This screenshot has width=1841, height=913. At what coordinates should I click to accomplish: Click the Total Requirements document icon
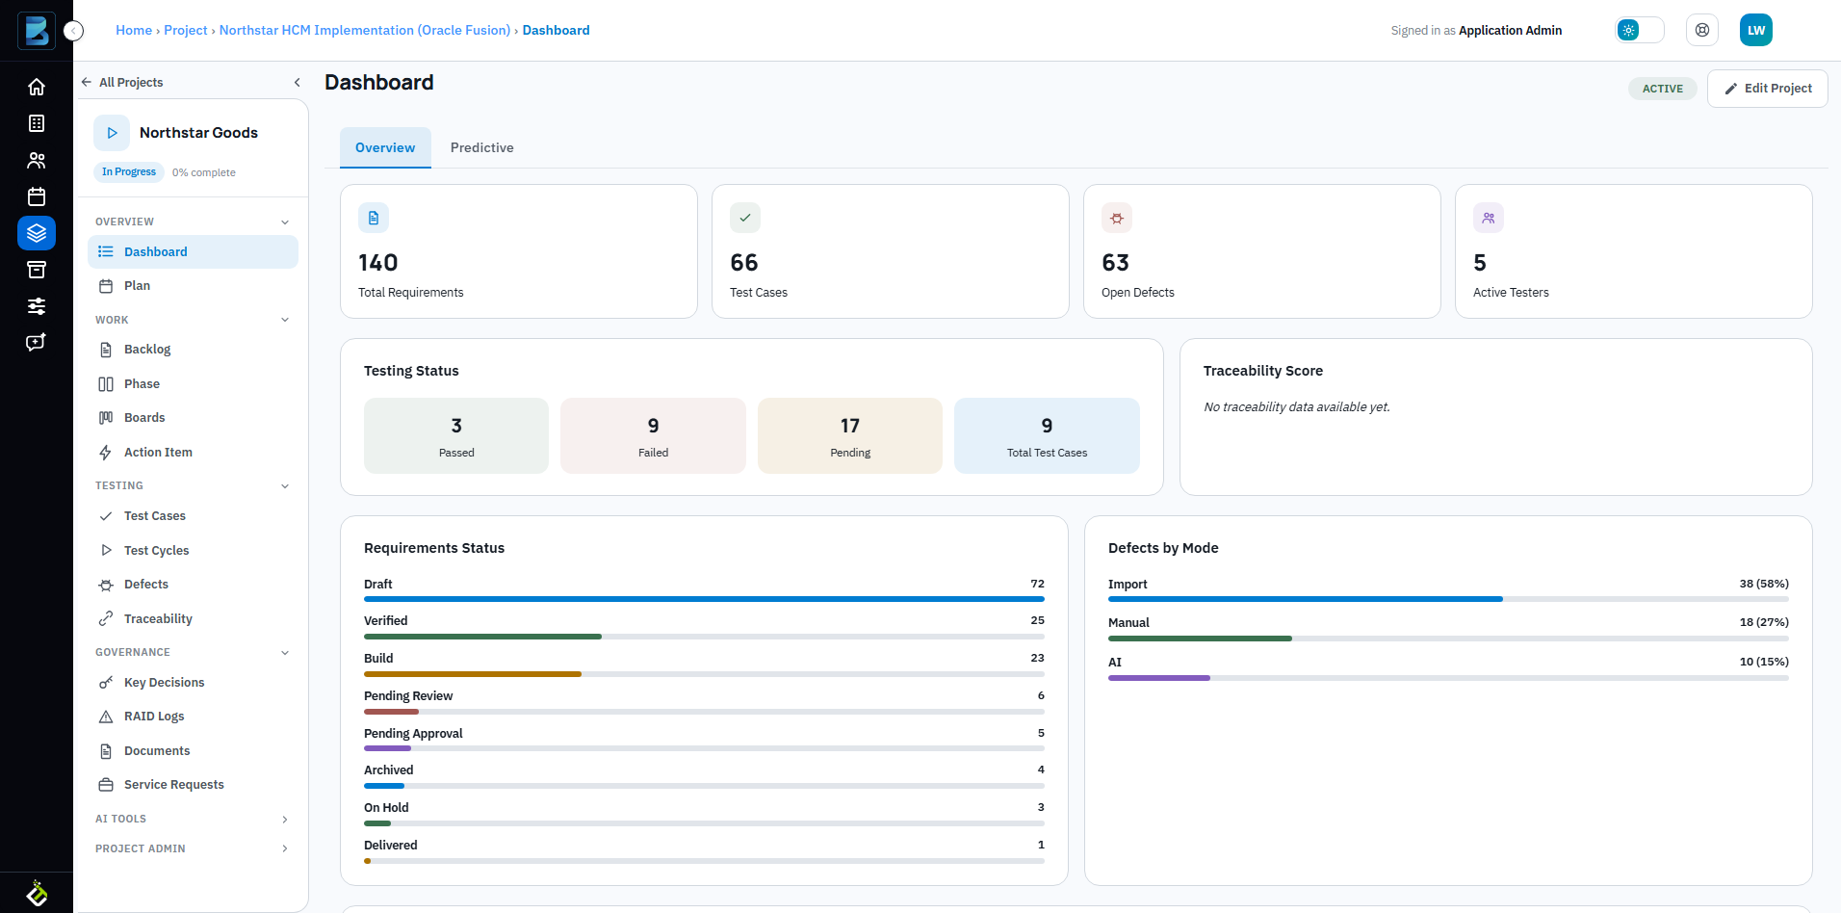pos(374,218)
